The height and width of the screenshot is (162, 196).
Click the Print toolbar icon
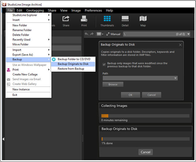click(x=84, y=21)
